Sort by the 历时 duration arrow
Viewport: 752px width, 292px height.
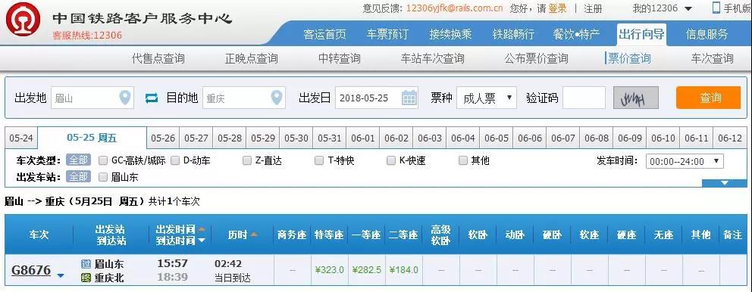pos(254,235)
